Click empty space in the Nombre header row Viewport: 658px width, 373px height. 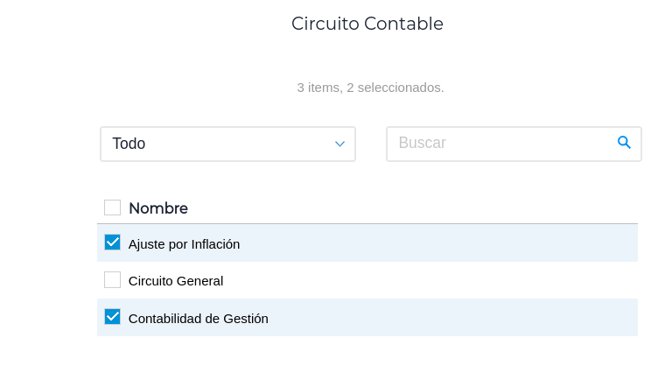(x=411, y=208)
